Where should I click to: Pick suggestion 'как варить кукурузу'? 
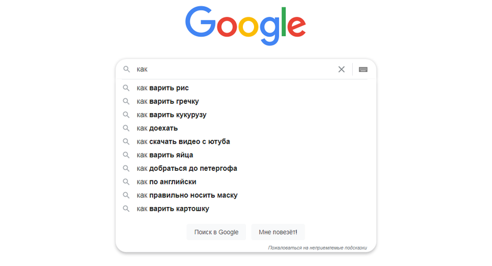click(171, 115)
